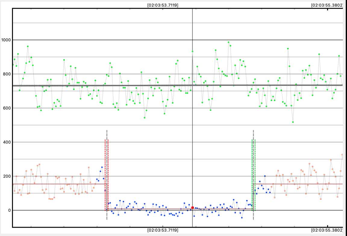Screen dimensions: 347x236
Task: Click the 1000 y-axis label
Action: coord(6,40)
